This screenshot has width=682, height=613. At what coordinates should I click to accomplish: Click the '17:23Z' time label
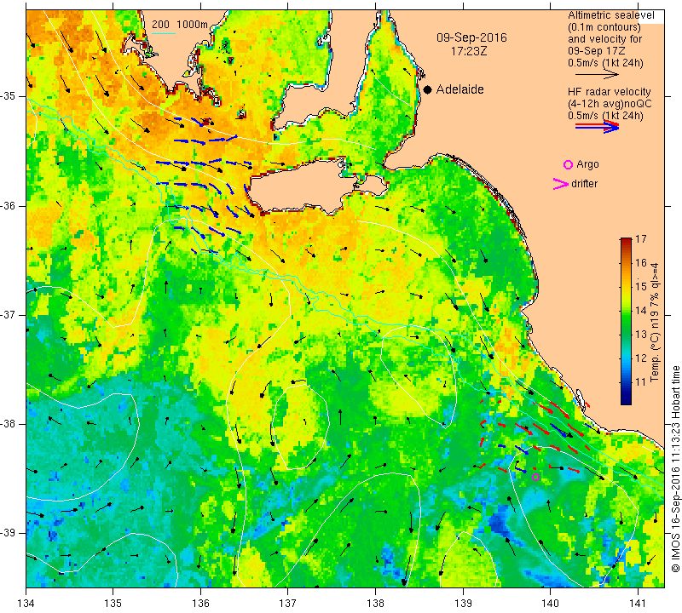tap(468, 51)
